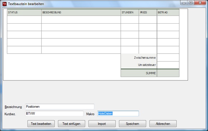Select the BETRAG column header
The width and height of the screenshot is (208, 131).
coord(168,12)
